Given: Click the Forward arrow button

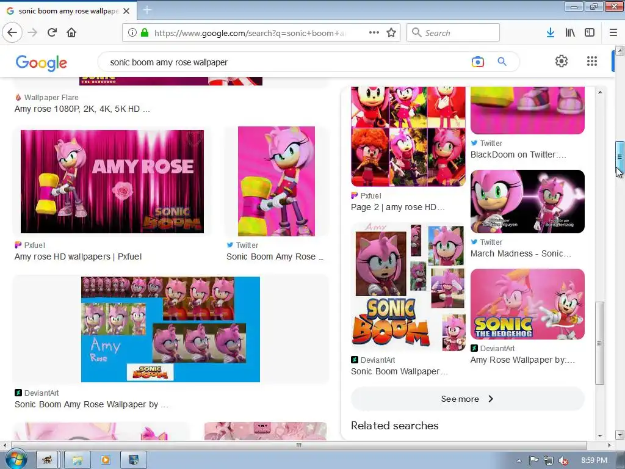Looking at the screenshot, I should pyautogui.click(x=32, y=32).
